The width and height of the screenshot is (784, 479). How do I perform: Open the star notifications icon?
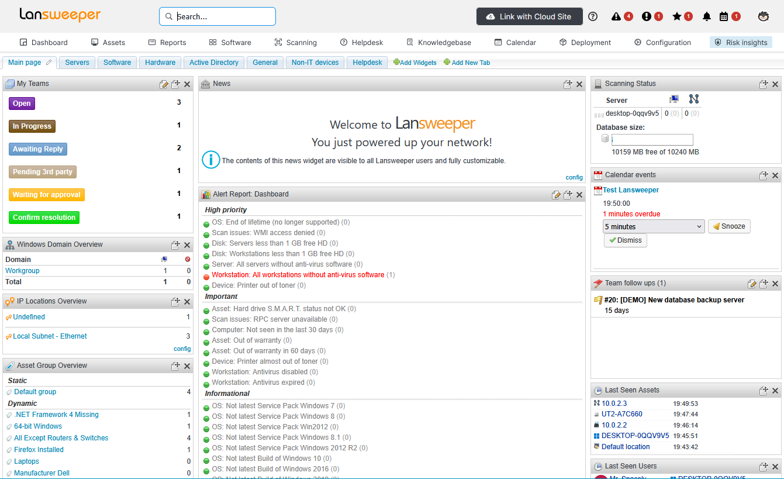point(677,16)
